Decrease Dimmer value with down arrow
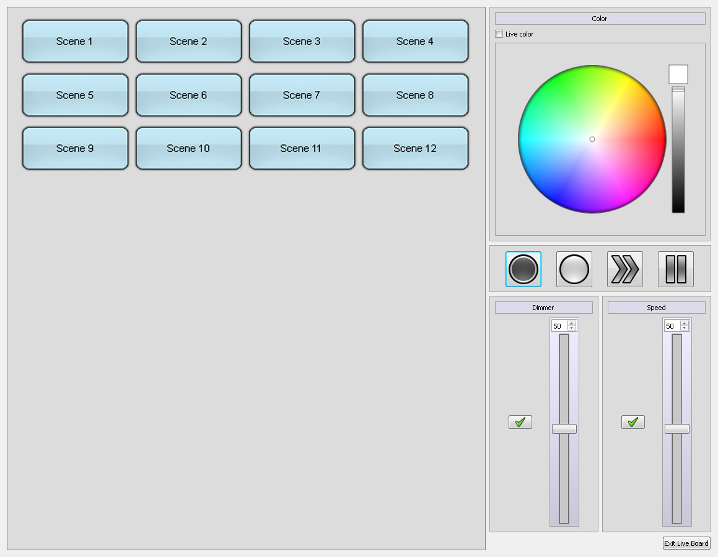The height and width of the screenshot is (557, 718). tap(572, 329)
